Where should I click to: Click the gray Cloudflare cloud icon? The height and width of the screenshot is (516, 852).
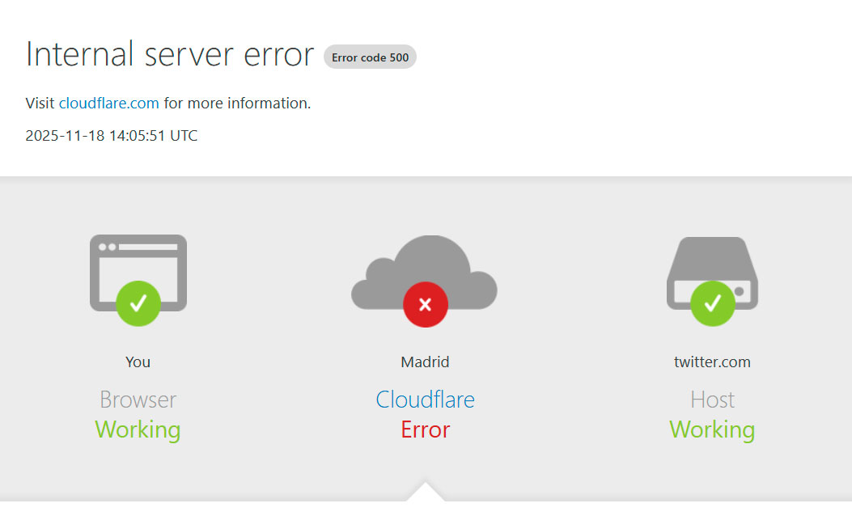click(x=425, y=267)
